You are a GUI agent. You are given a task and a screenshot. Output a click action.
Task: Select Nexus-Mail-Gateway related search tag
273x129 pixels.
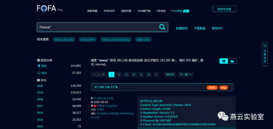point(116,39)
